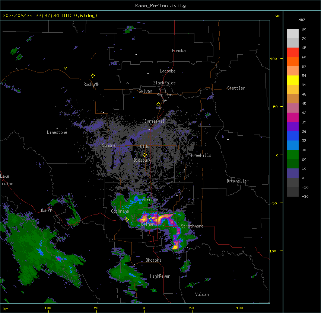Click the km label in the top right
321x313 pixels.
pos(277,16)
